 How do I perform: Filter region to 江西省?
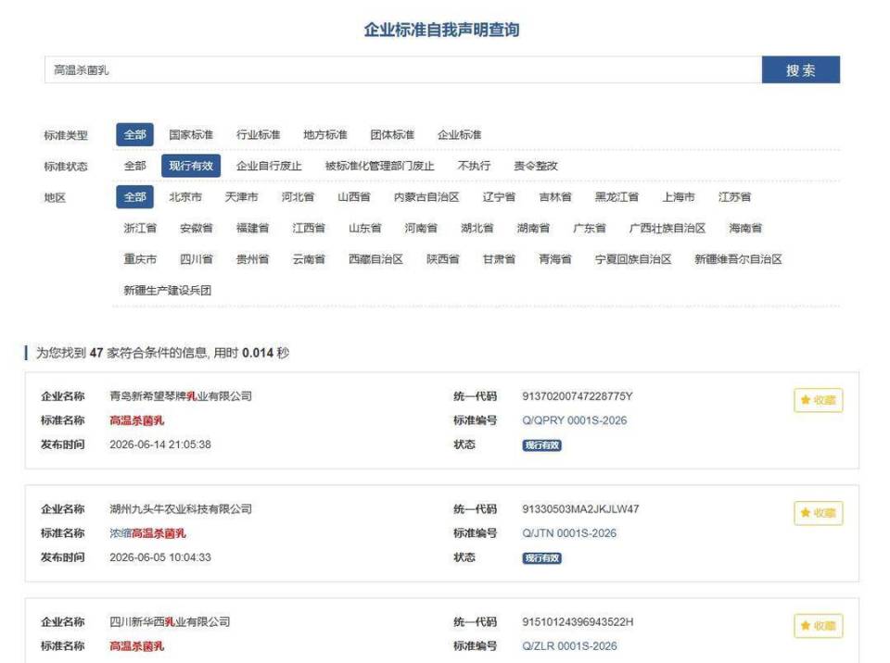pyautogui.click(x=309, y=229)
